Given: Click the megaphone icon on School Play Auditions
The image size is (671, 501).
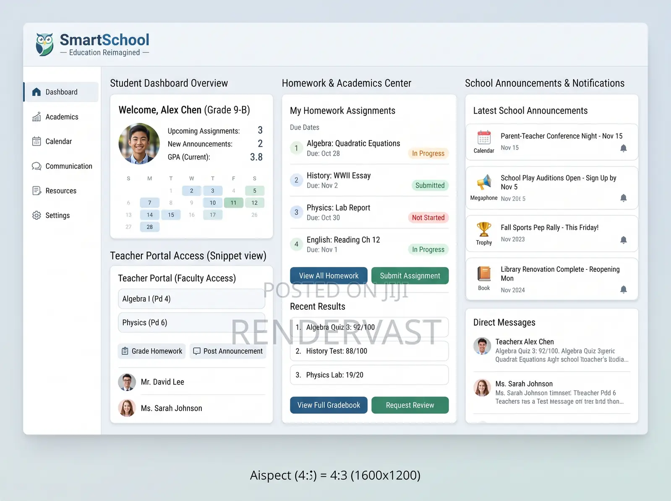Looking at the screenshot, I should pyautogui.click(x=484, y=183).
